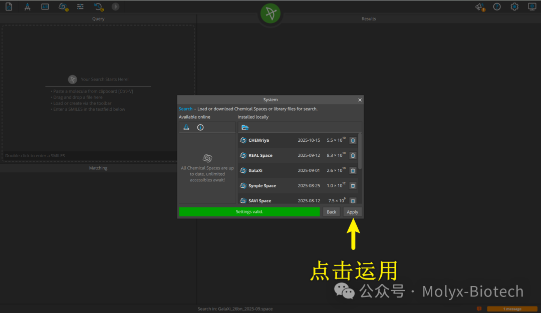Delete the SAVI Space with trash icon

[353, 200]
